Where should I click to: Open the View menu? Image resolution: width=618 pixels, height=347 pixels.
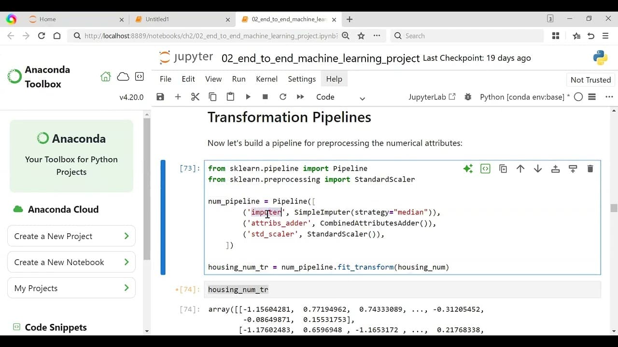213,79
